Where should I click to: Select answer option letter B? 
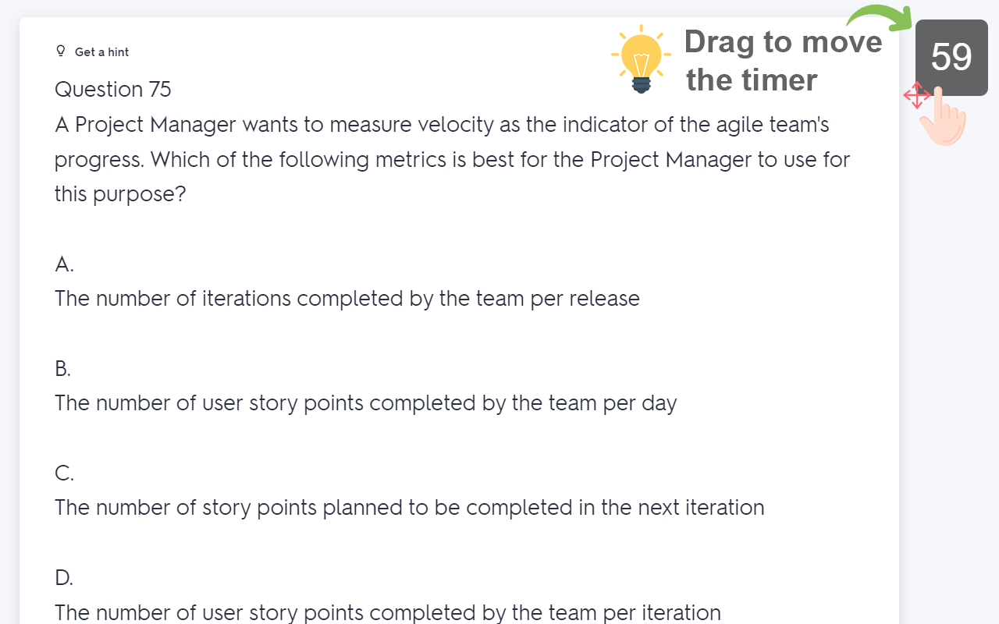click(63, 369)
